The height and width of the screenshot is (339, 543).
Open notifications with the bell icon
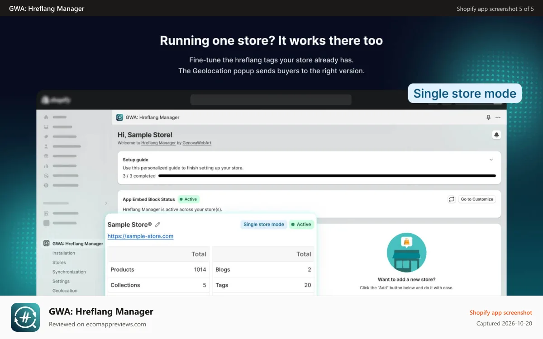pos(496,135)
